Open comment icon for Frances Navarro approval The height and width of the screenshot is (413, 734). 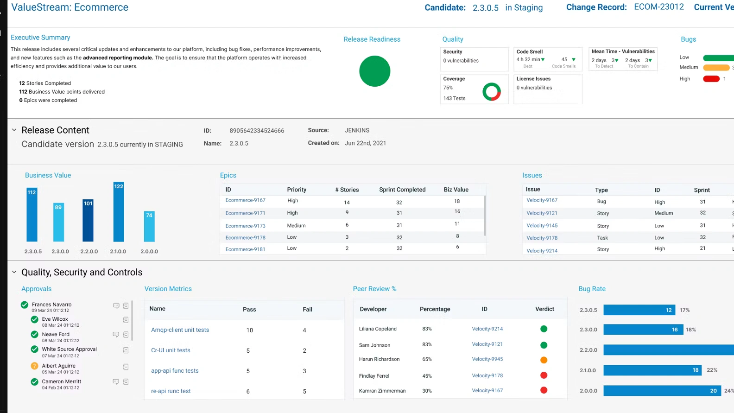click(116, 306)
